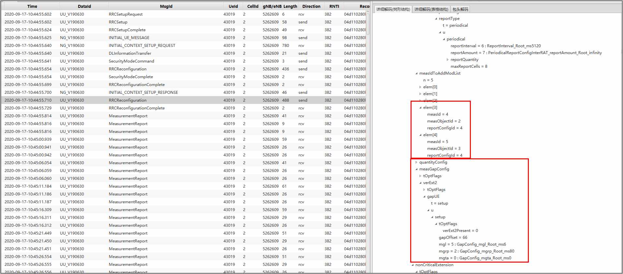623x274 pixels.
Task: Collapse the measIdToAddModList node
Action: 416,73
